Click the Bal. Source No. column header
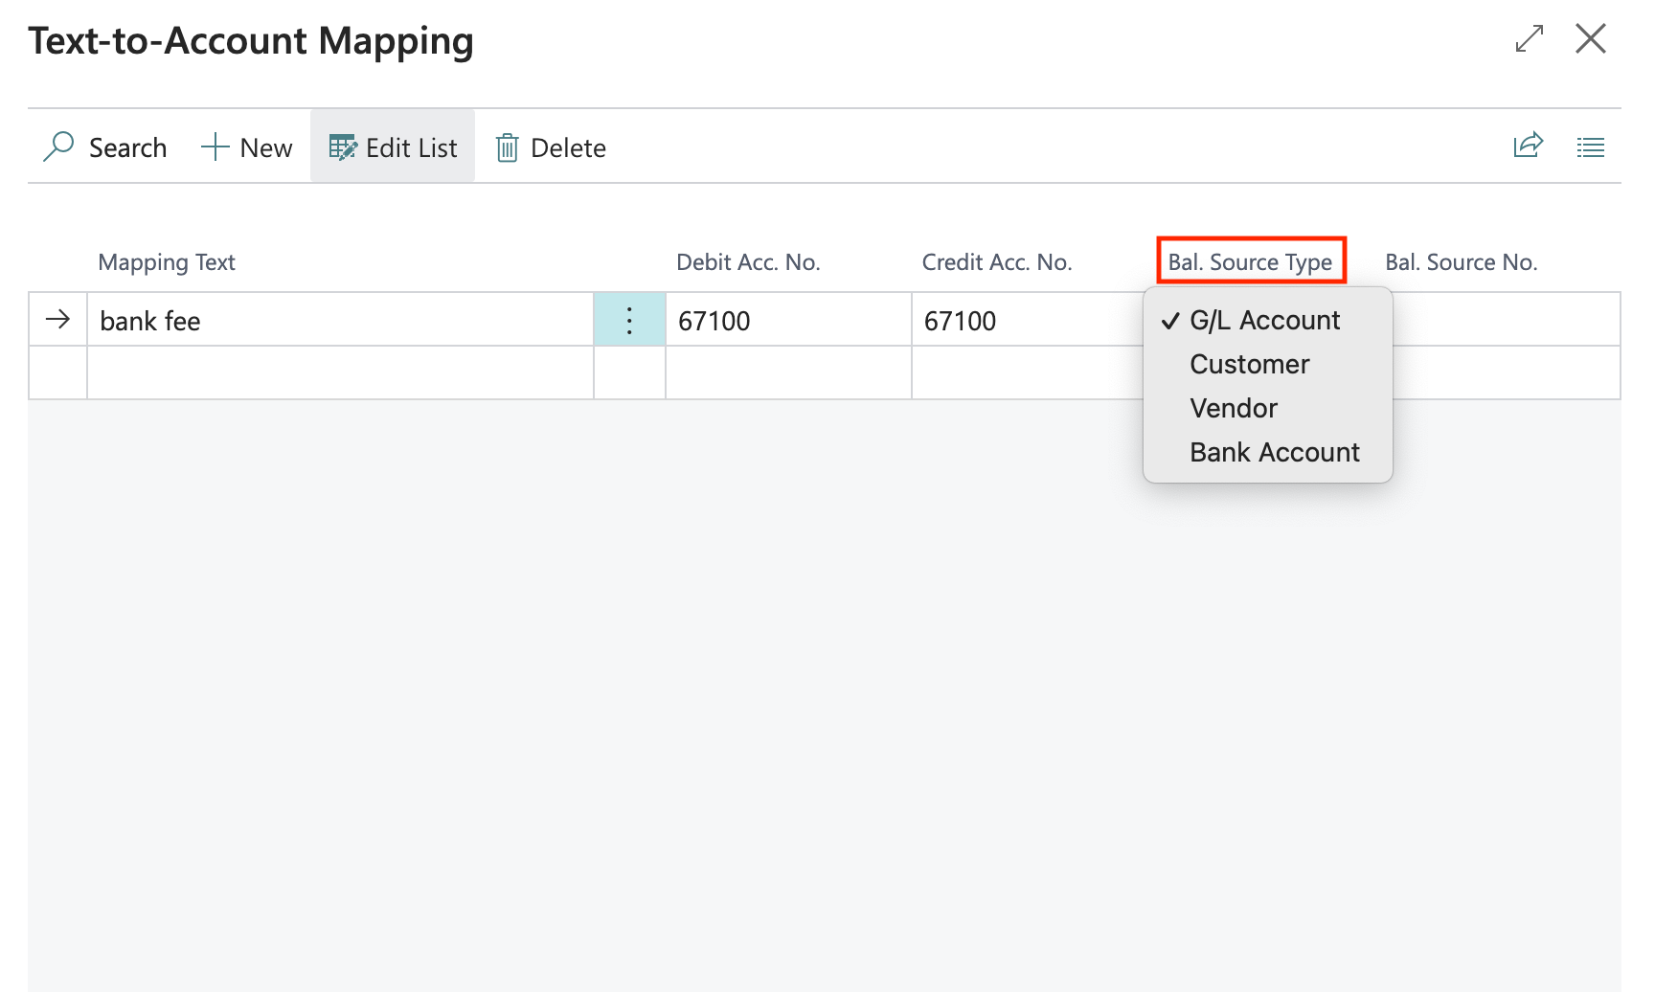Image resolution: width=1655 pixels, height=992 pixels. coord(1461,262)
